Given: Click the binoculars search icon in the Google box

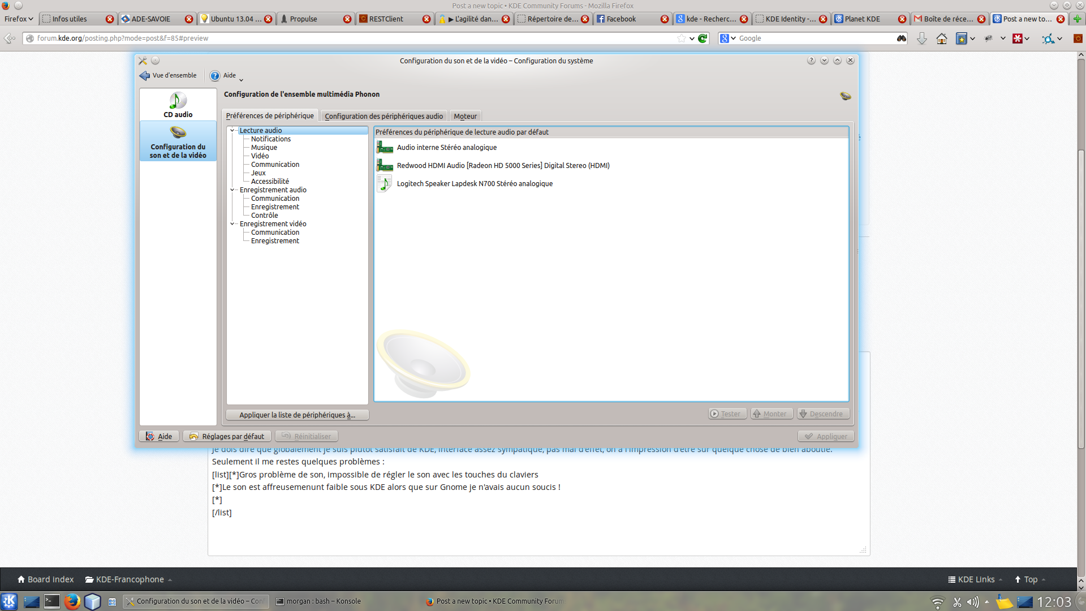Looking at the screenshot, I should click(x=902, y=38).
